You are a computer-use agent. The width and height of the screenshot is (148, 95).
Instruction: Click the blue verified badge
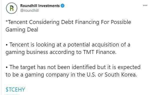pyautogui.click(x=62, y=6)
